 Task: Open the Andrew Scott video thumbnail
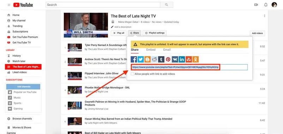(75, 62)
